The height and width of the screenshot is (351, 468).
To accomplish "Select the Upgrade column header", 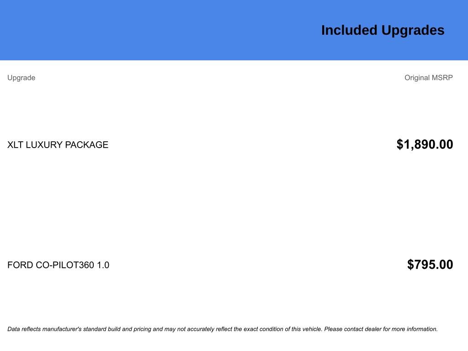I will 21,78.
